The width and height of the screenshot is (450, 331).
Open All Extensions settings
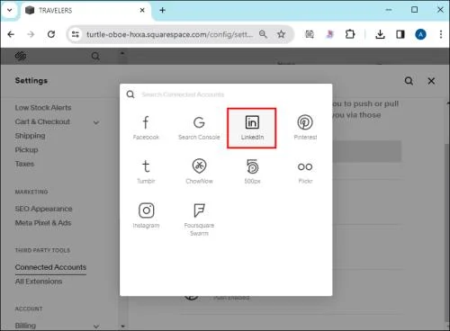point(39,282)
